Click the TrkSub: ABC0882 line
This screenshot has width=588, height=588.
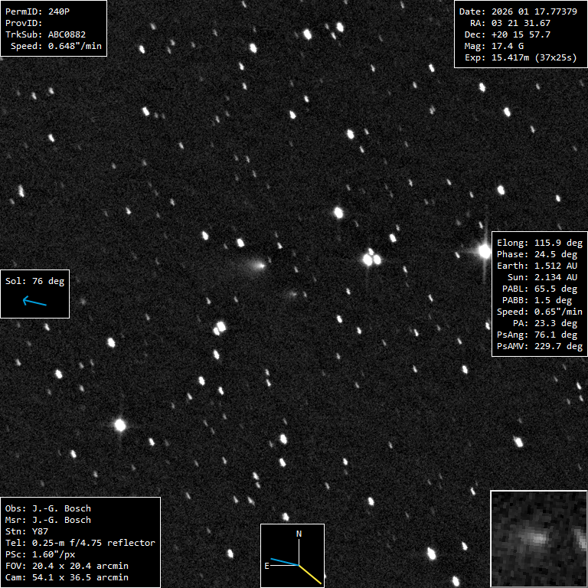pyautogui.click(x=46, y=34)
